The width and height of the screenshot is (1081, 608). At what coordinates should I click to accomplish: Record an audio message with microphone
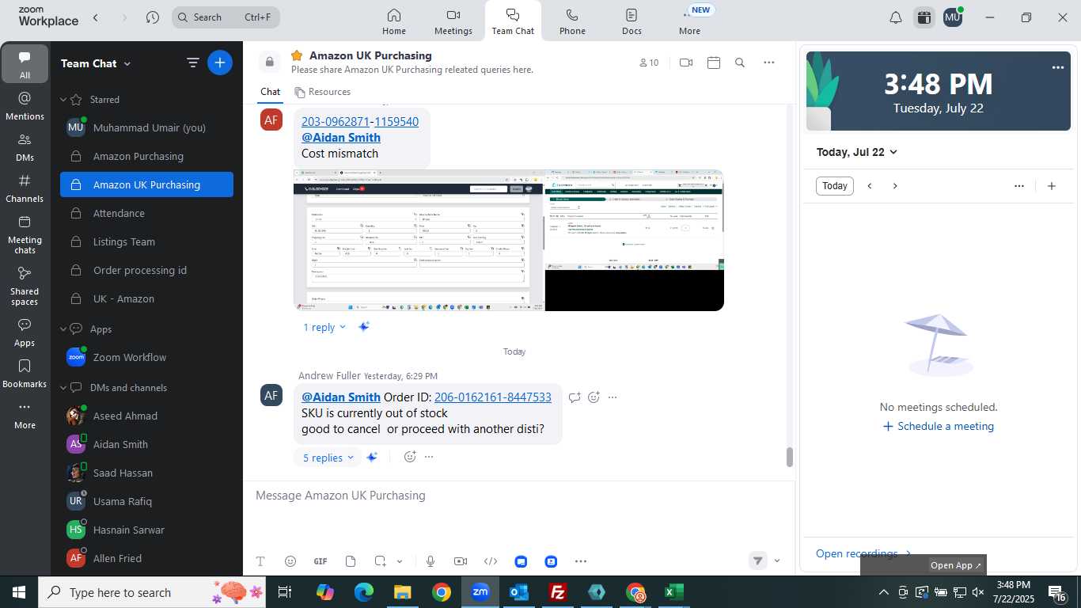click(431, 561)
